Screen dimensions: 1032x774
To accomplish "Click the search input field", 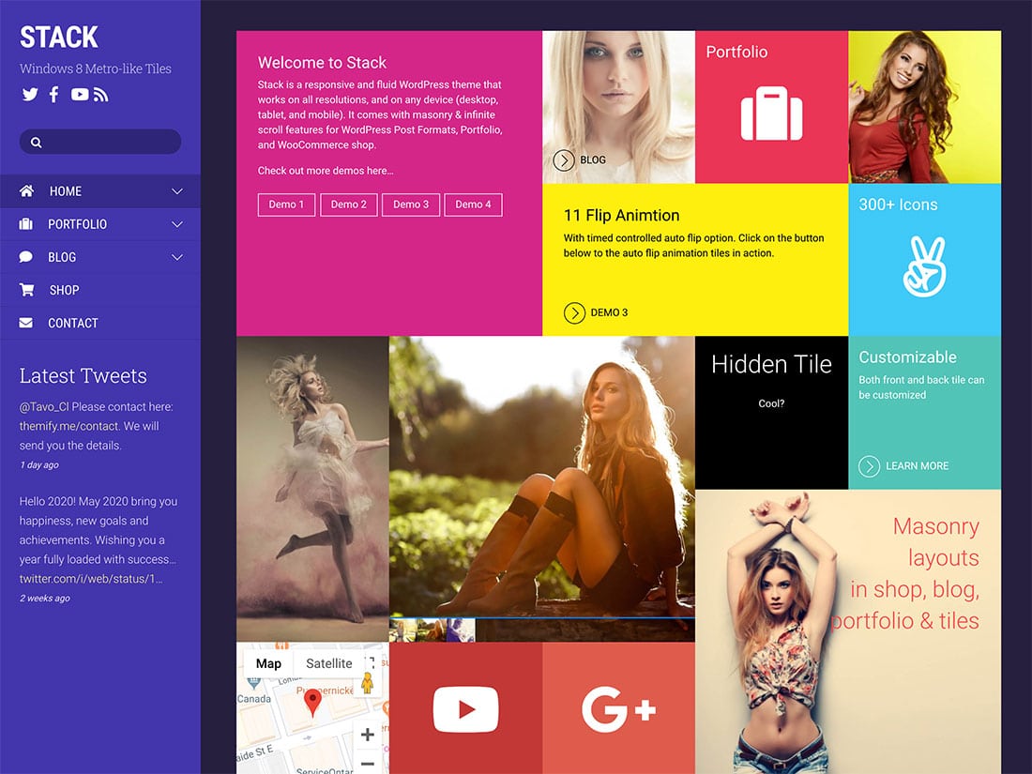I will tap(100, 142).
